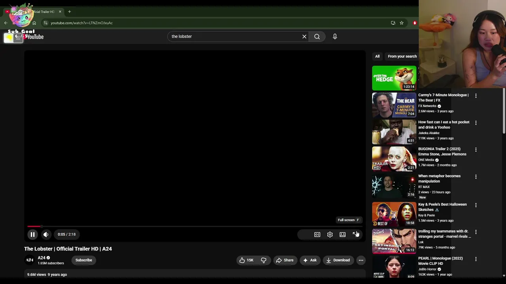The width and height of the screenshot is (506, 284).
Task: Share this video
Action: 285,260
